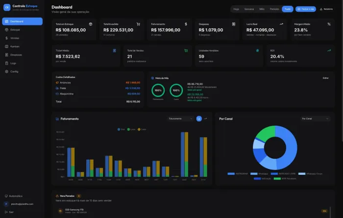Expand the Por Canal dropdown
This screenshot has width=343, height=218.
pos(315,119)
